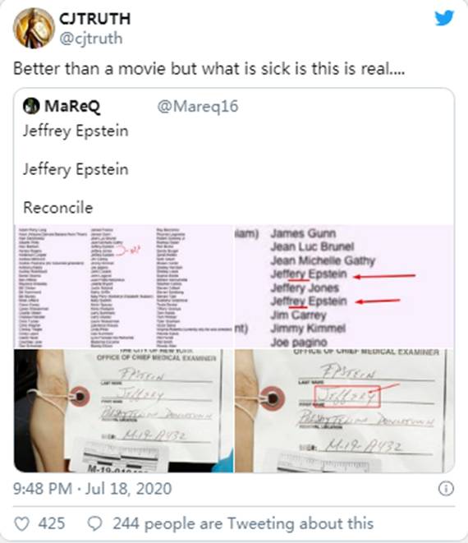Open the tag photo with red box

click(344, 411)
